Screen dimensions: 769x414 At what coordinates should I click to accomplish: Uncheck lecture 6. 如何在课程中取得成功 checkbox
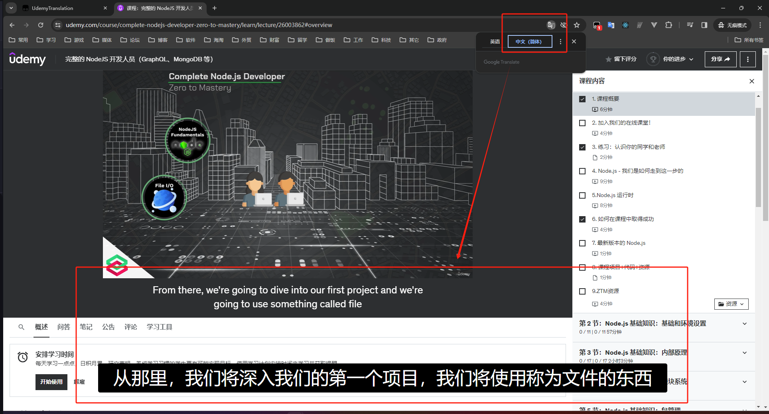click(582, 219)
